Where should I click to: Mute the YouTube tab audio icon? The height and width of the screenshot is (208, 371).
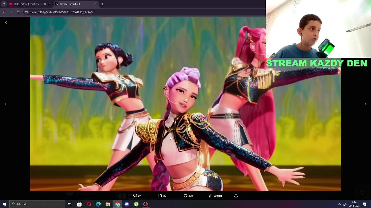pos(45,4)
